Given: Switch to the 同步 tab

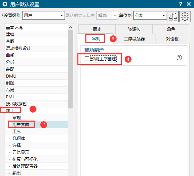Looking at the screenshot, I should (97, 29).
